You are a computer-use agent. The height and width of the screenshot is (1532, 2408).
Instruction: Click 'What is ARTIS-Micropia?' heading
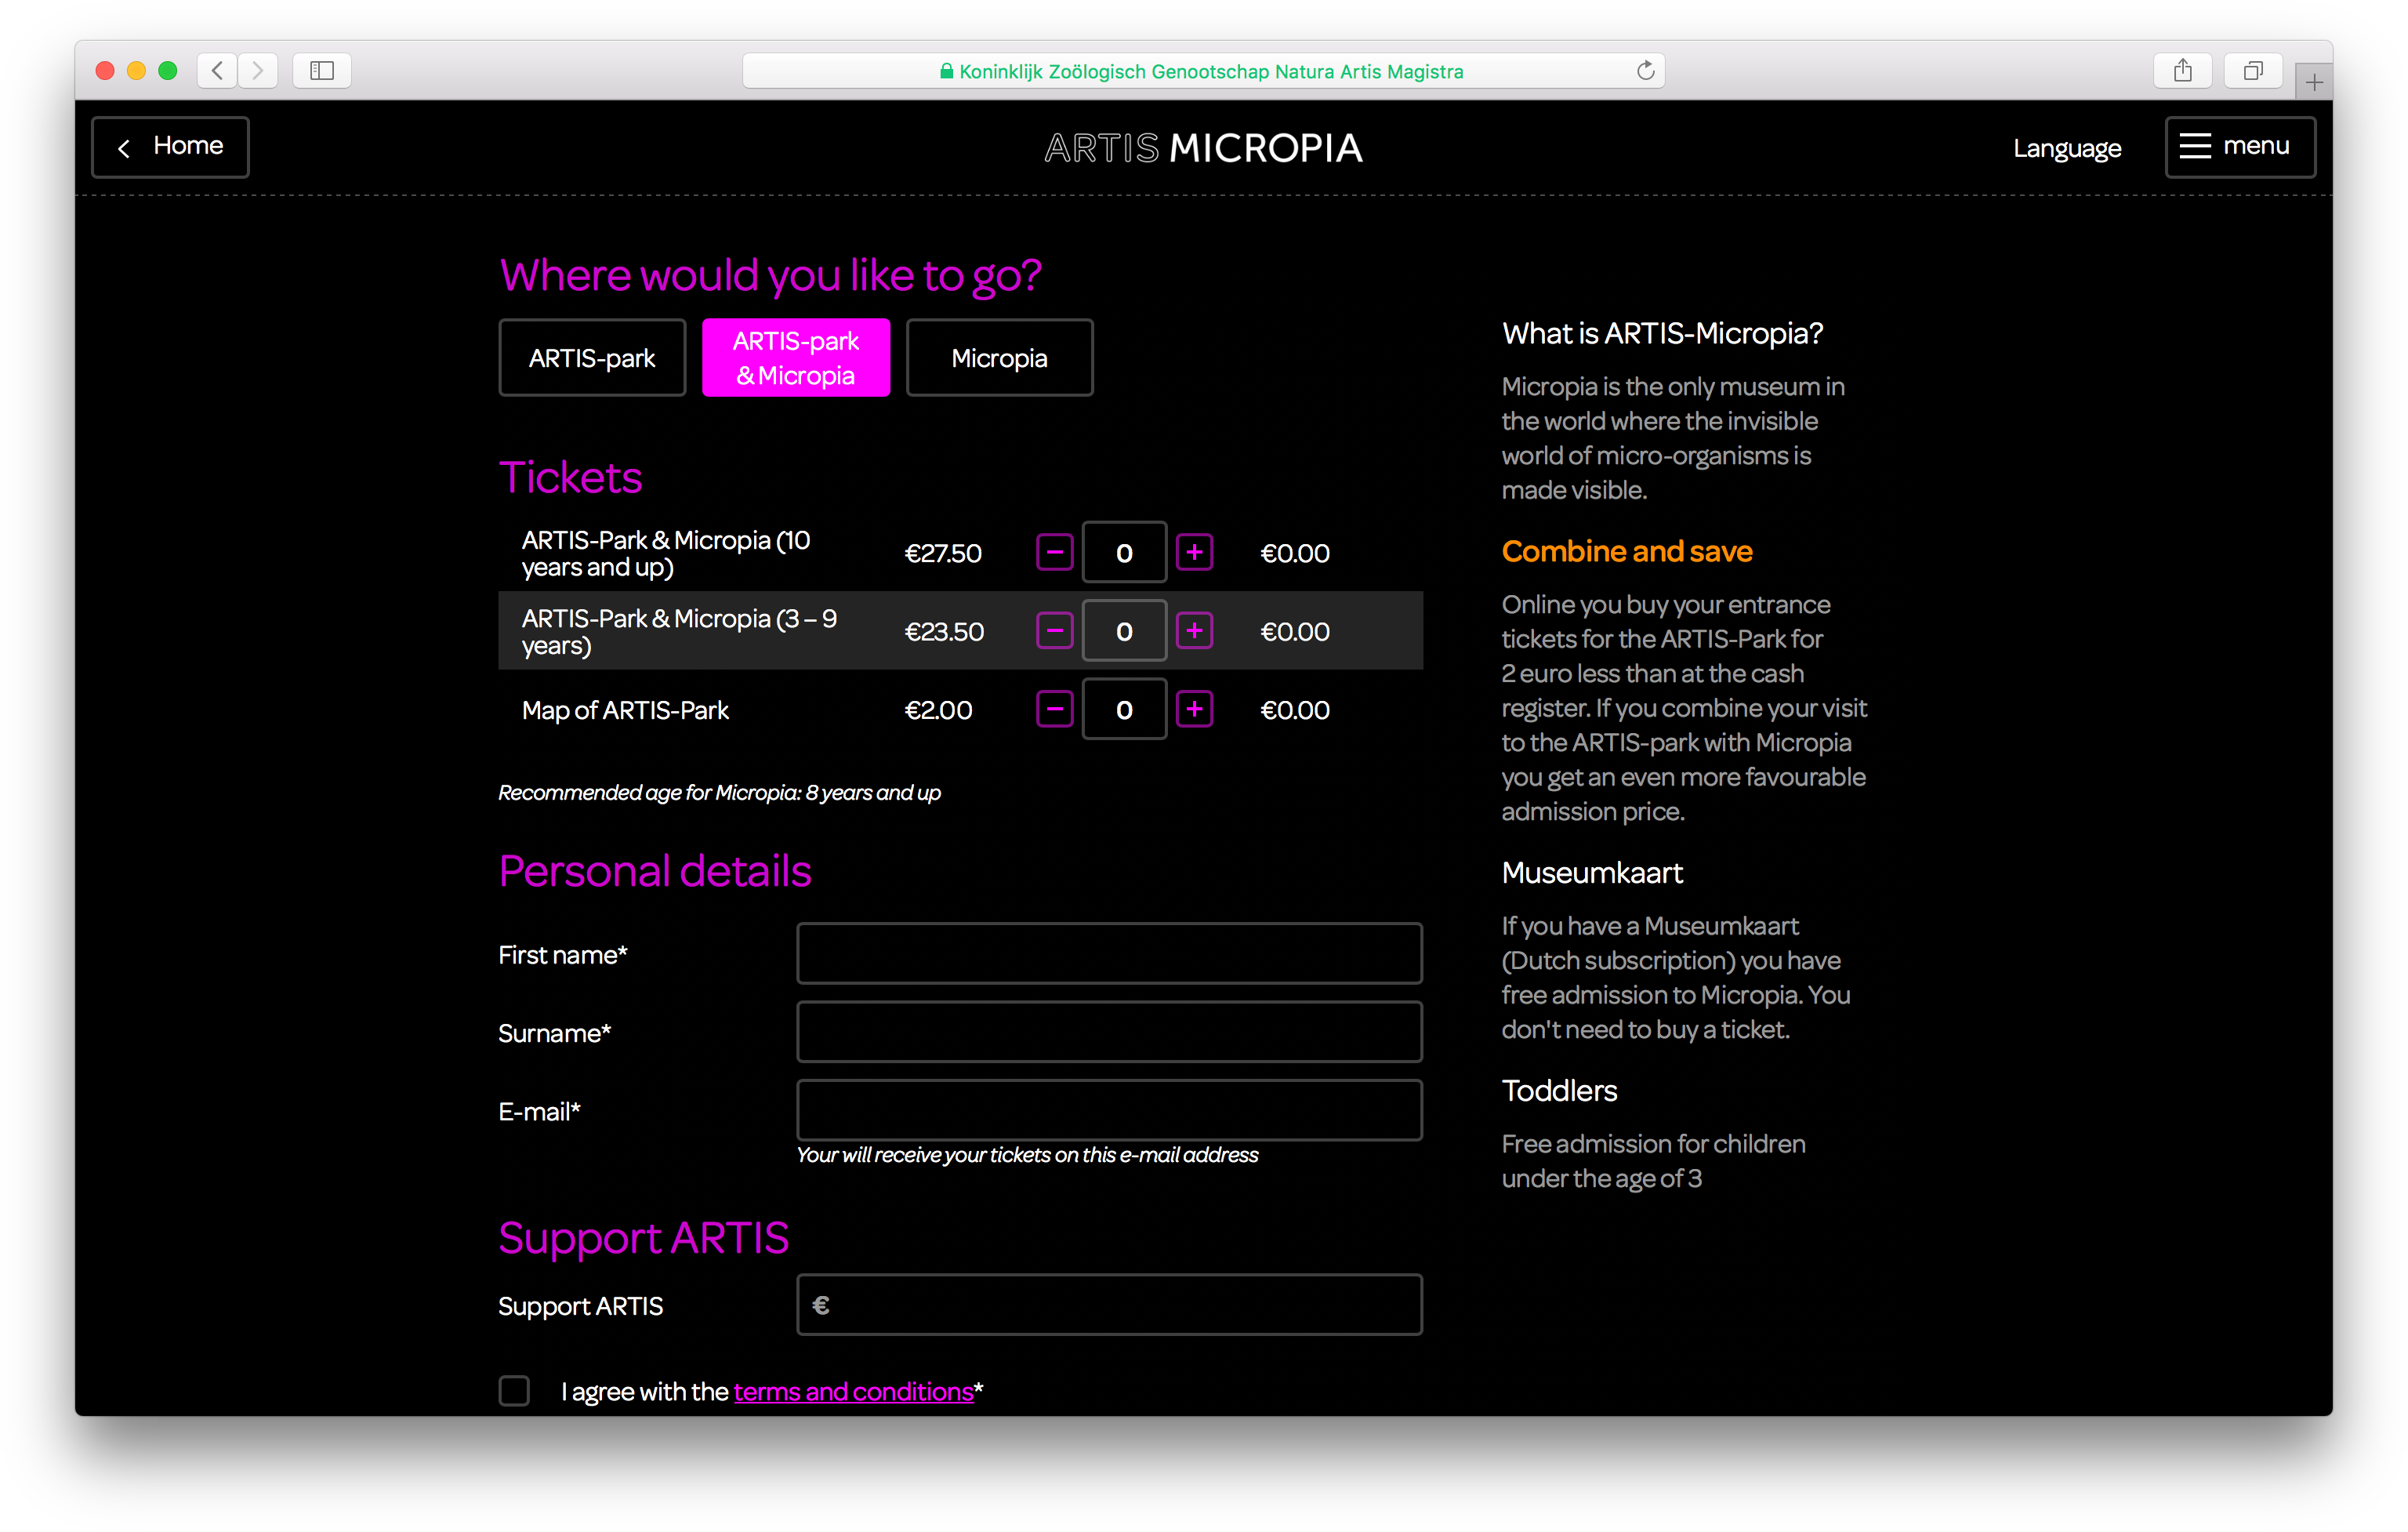pos(1662,333)
